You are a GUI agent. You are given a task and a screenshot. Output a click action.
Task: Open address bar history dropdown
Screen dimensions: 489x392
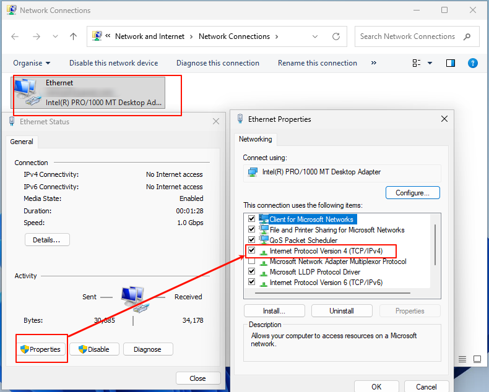(315, 36)
